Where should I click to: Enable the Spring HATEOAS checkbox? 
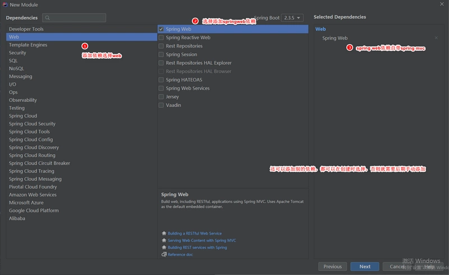coord(161,80)
